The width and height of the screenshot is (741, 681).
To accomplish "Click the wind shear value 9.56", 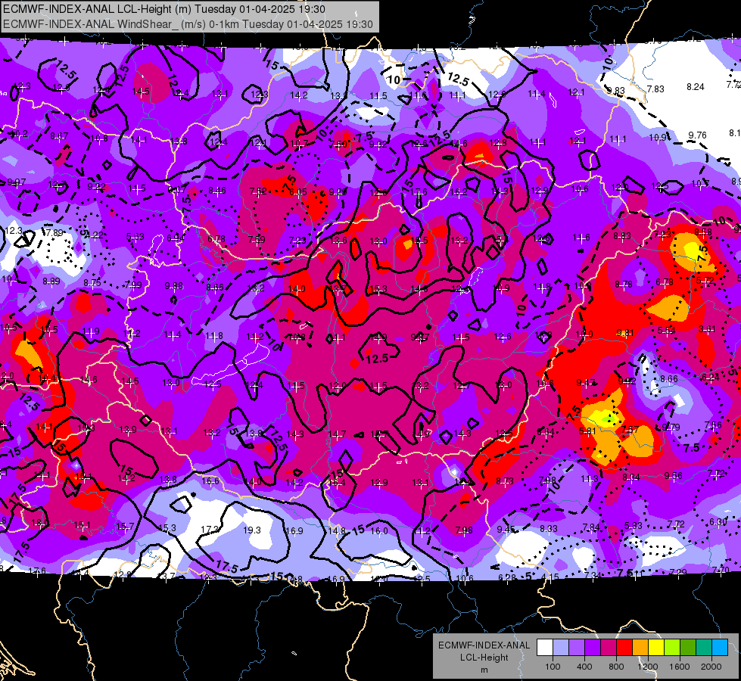I will coord(673,475).
